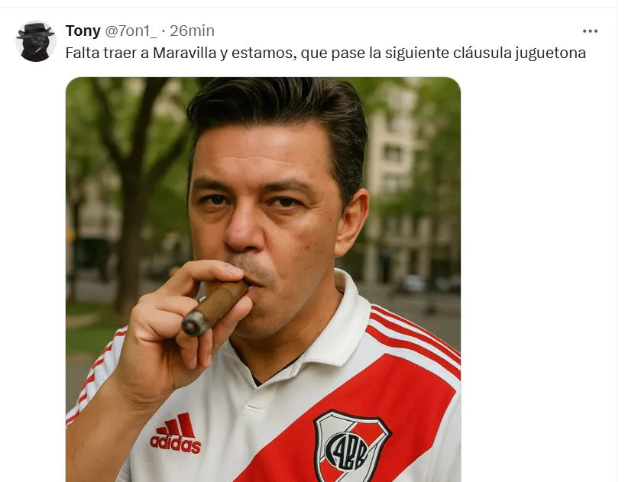Open the 26min timestamp permalink

(x=192, y=31)
